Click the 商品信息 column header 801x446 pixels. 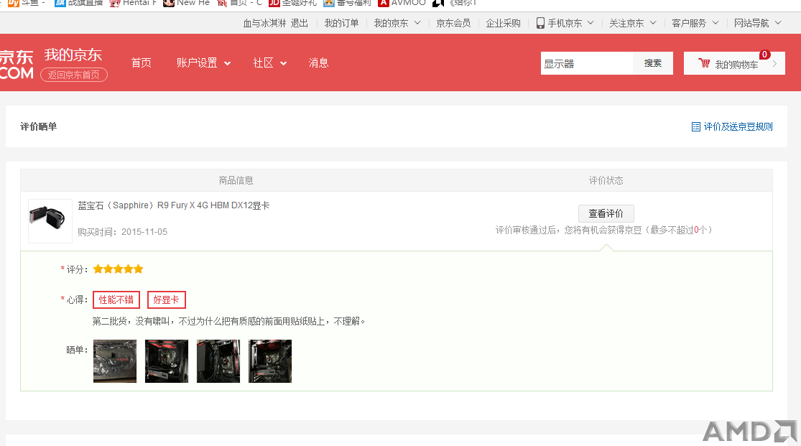(236, 180)
